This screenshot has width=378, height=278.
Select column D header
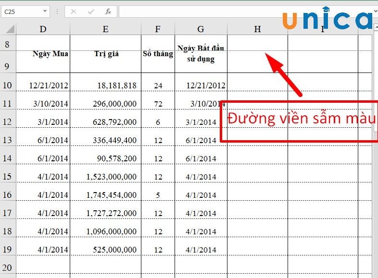pyautogui.click(x=43, y=29)
